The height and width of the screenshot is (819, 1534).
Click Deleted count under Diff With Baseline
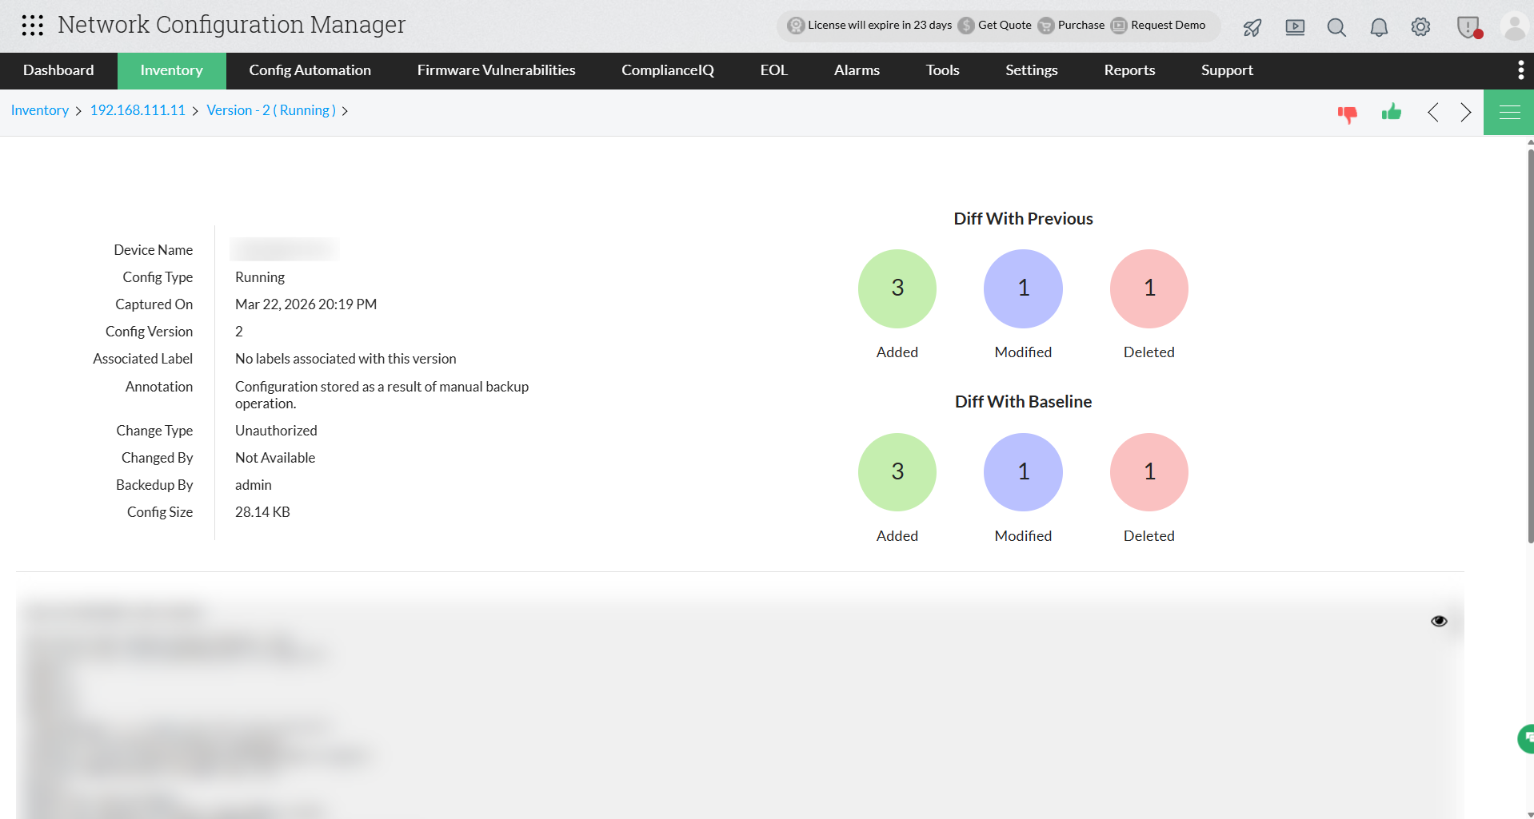point(1149,472)
